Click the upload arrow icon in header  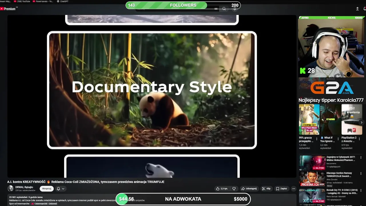(357, 9)
